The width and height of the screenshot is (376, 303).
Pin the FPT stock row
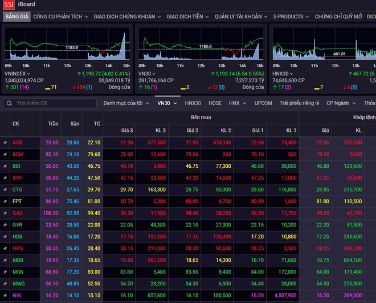(x=5, y=201)
